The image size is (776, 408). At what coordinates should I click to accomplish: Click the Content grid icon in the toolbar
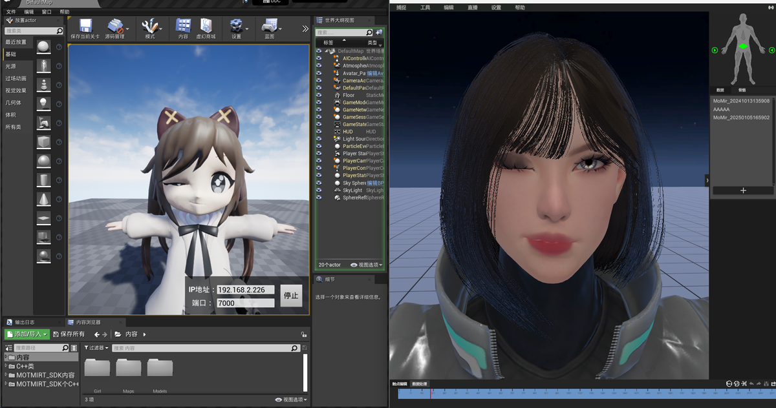coord(183,26)
